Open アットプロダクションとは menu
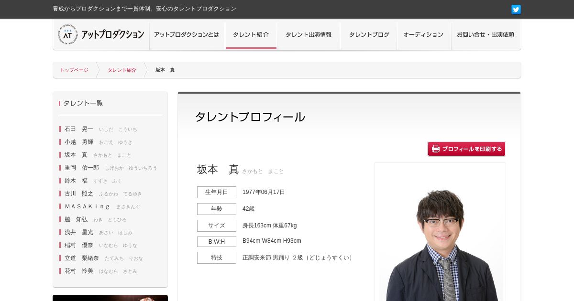574x301 pixels. (x=187, y=35)
